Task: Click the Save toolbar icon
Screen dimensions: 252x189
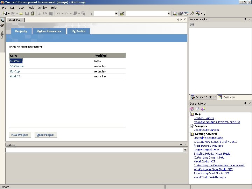Action: click(27, 14)
